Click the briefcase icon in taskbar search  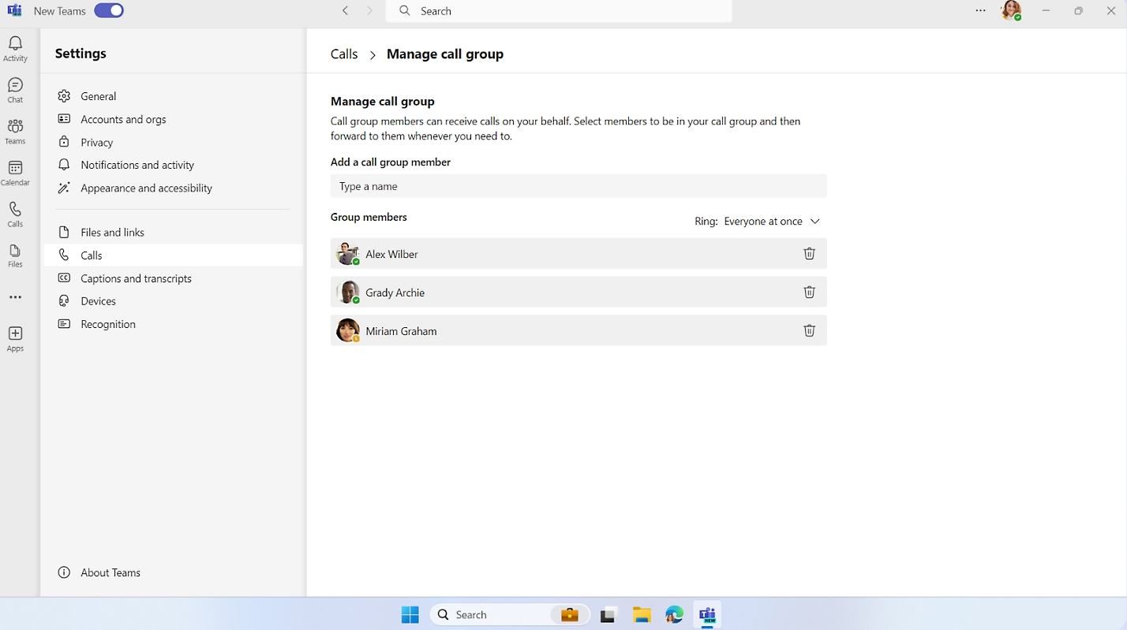click(x=569, y=615)
